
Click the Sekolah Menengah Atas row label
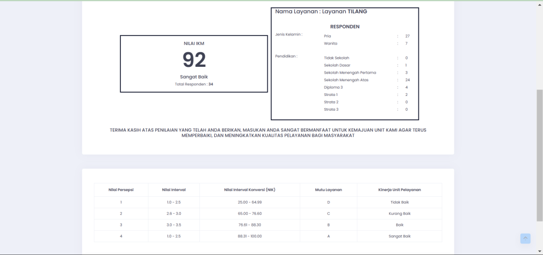tap(346, 80)
